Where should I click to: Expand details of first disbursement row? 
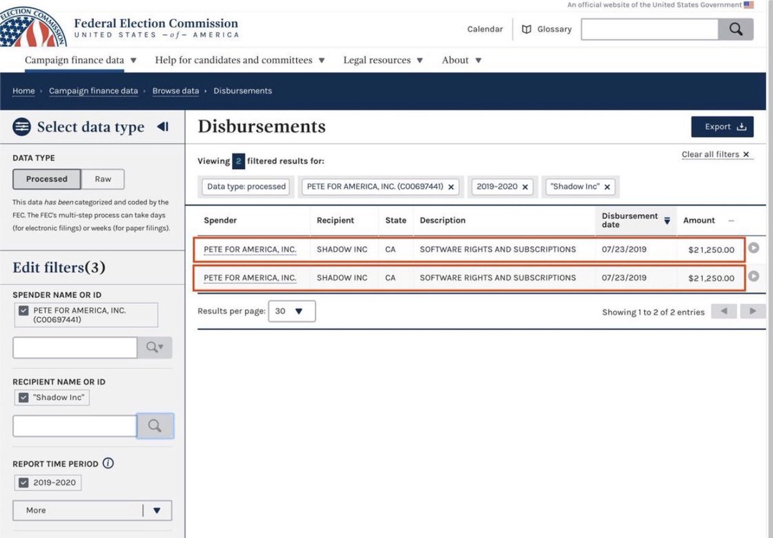point(753,248)
